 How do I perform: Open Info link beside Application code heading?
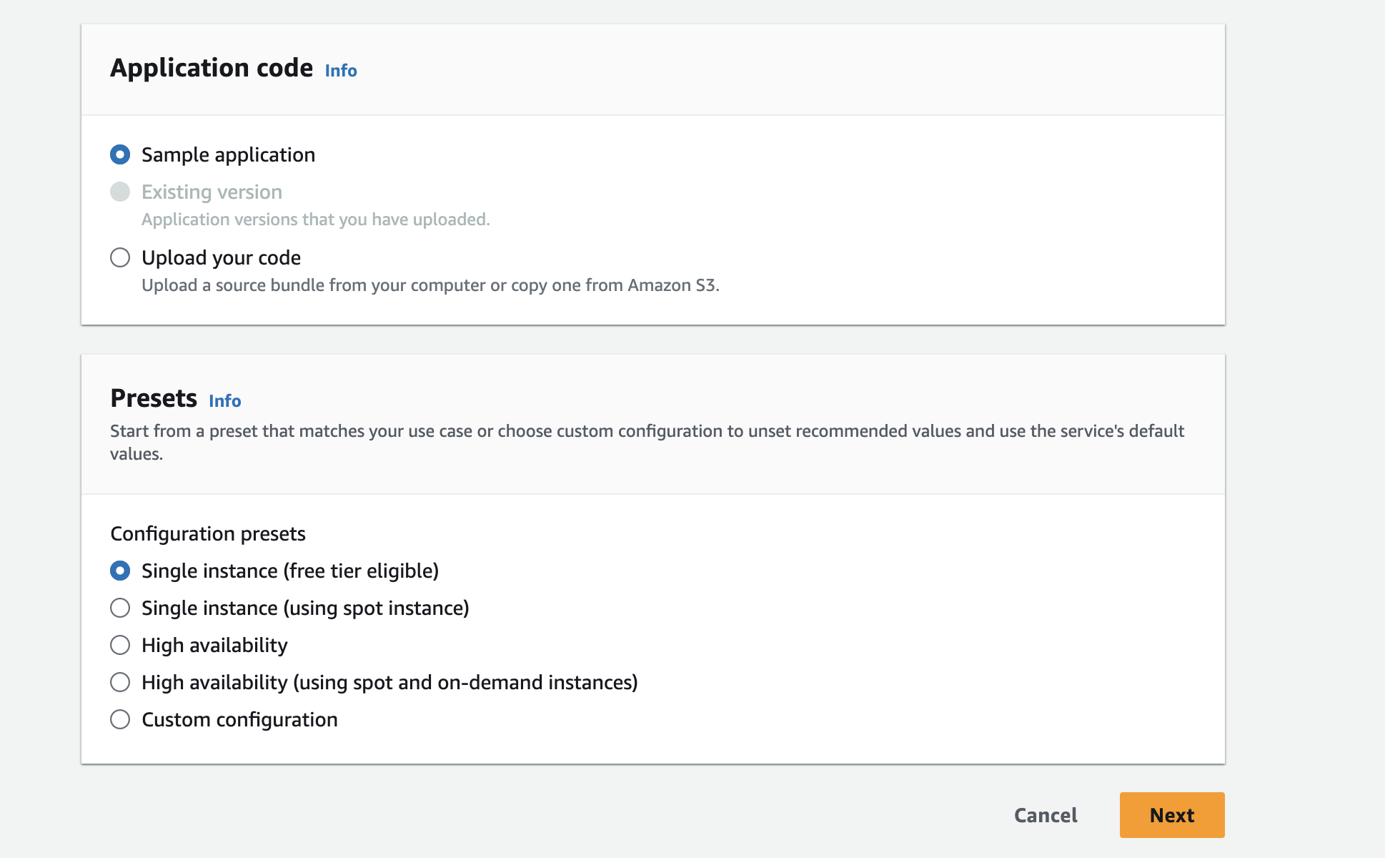[341, 70]
